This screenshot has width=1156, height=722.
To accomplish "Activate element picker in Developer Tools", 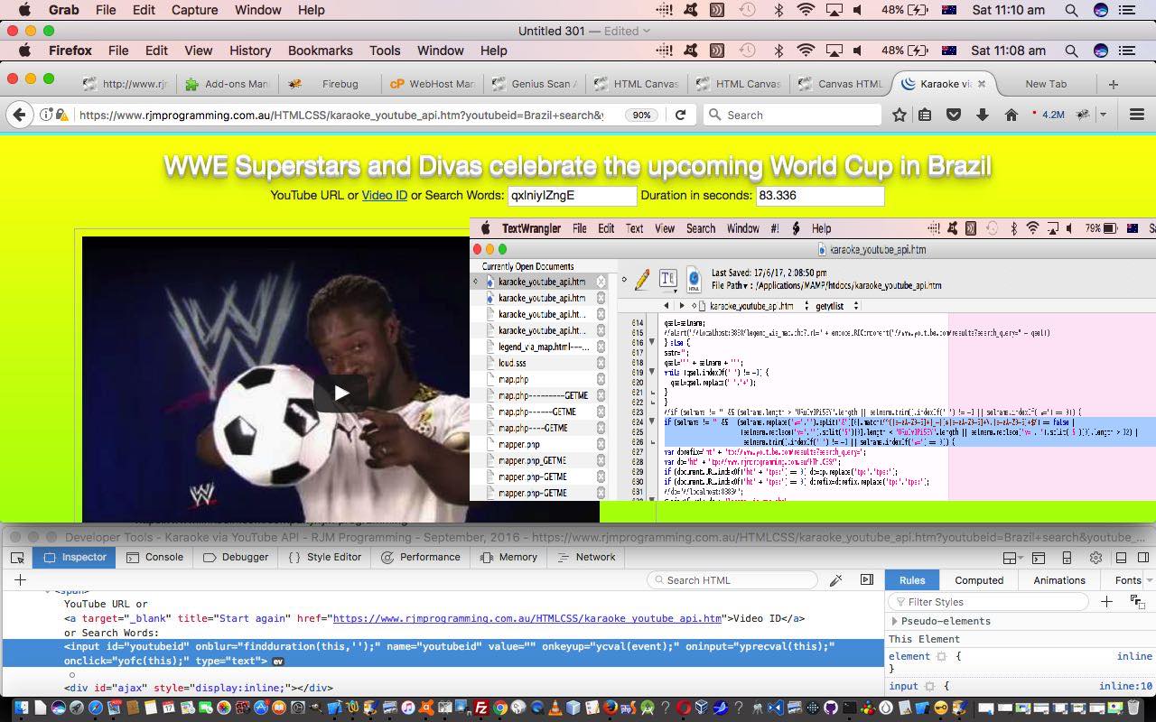I will coord(17,557).
